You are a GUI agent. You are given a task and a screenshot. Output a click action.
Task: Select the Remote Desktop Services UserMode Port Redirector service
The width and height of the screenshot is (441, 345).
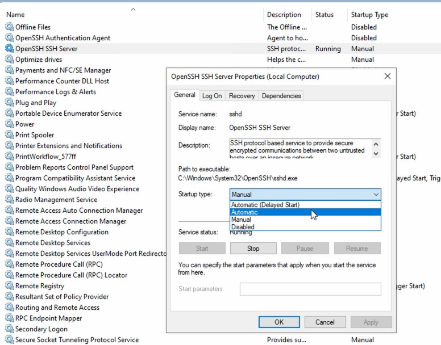click(85, 254)
